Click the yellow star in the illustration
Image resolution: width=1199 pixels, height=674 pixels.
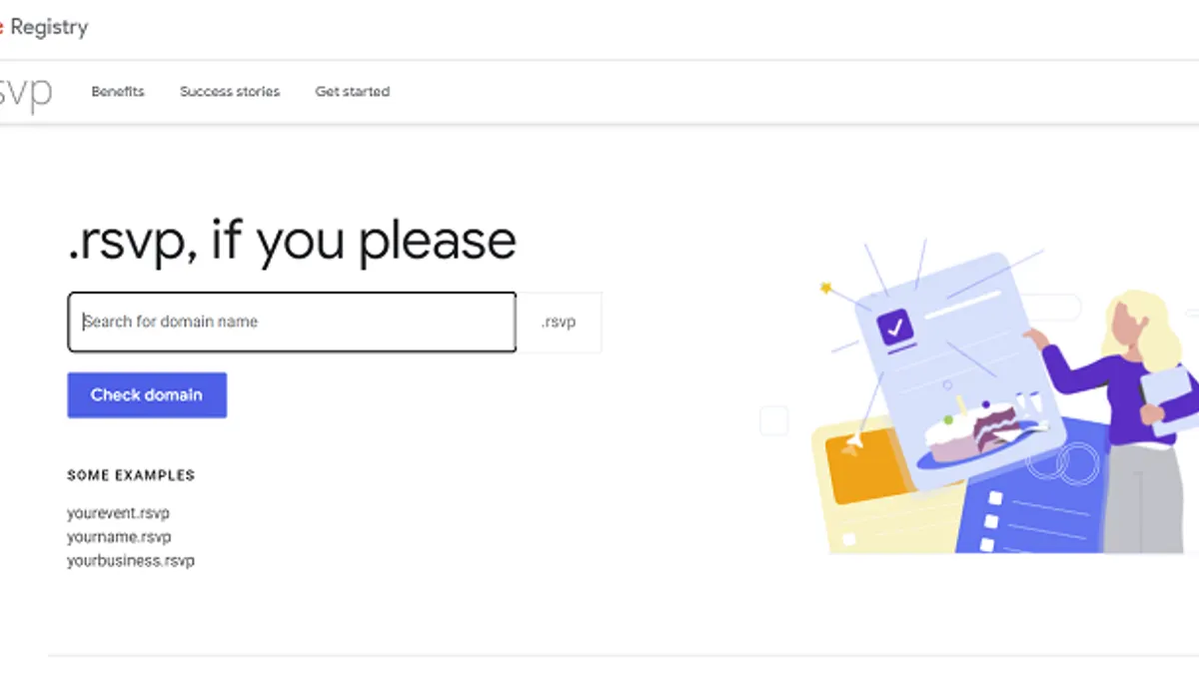click(826, 288)
